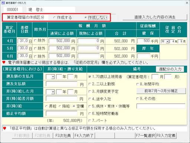Viewport: 190px width, 143px height.
Task: Uncheck 1.70歳以上被用者 checkbox
Action: coord(90,77)
